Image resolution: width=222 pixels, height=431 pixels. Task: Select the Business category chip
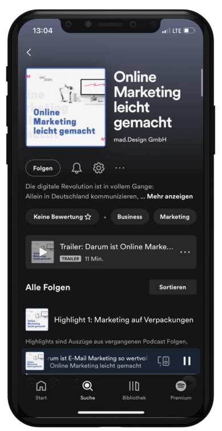130,216
